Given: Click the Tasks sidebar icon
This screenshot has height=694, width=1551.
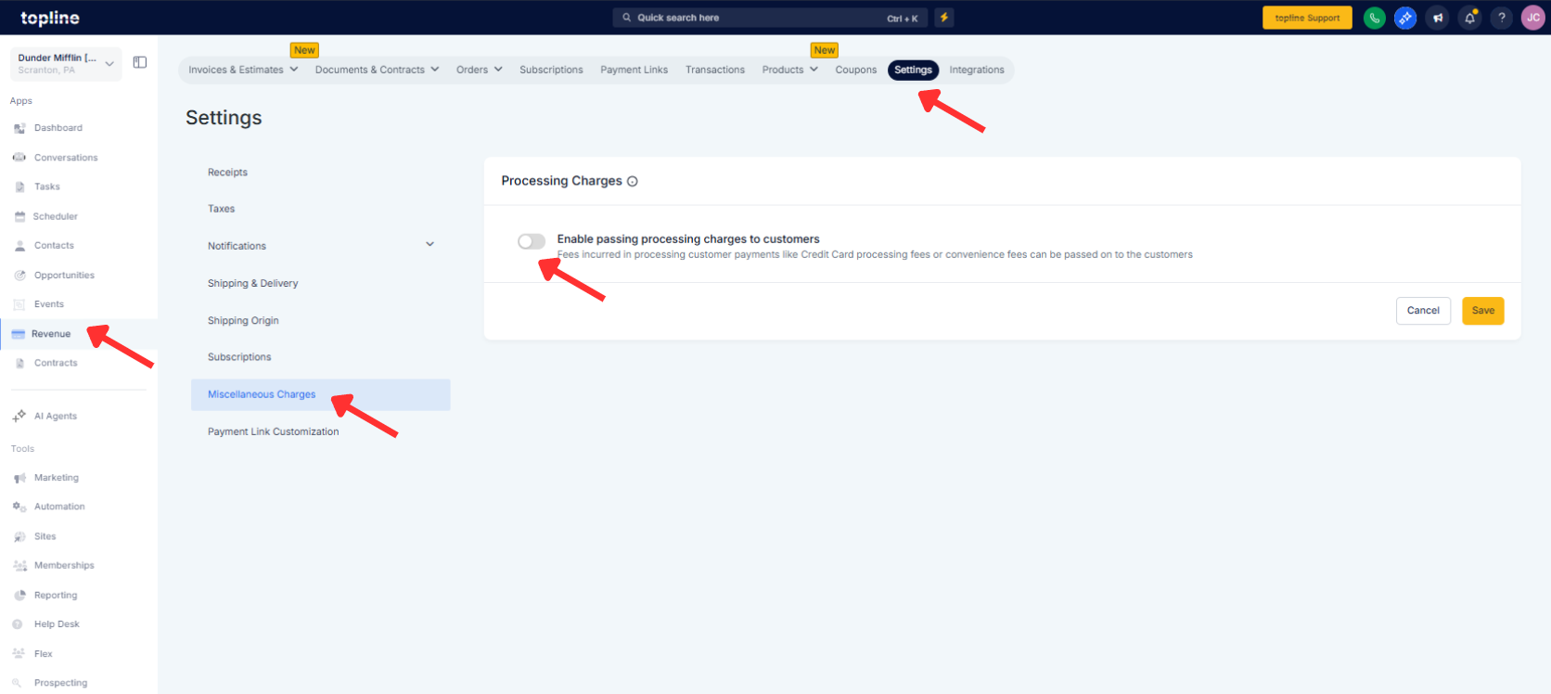Looking at the screenshot, I should (x=19, y=186).
